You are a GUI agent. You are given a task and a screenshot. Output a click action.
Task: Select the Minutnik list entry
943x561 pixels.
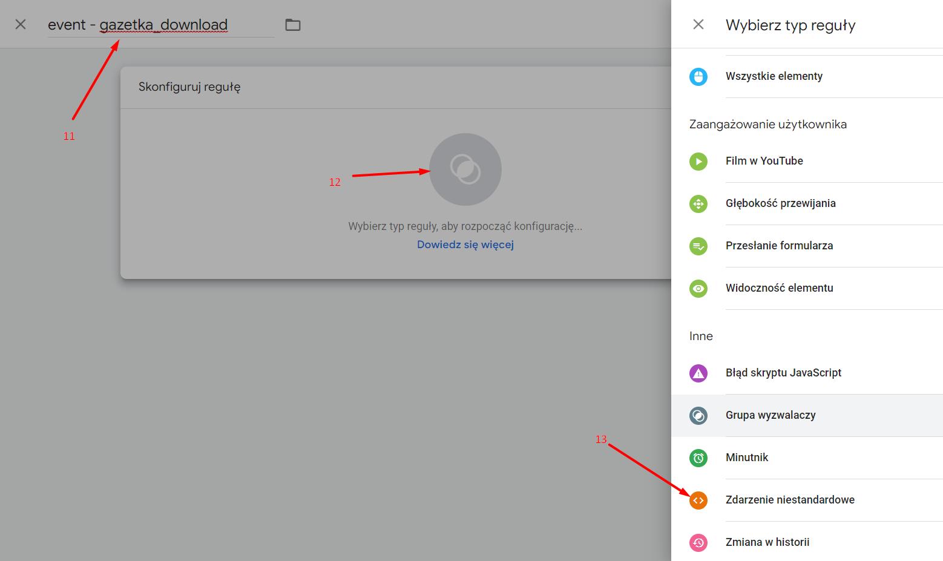coord(807,458)
